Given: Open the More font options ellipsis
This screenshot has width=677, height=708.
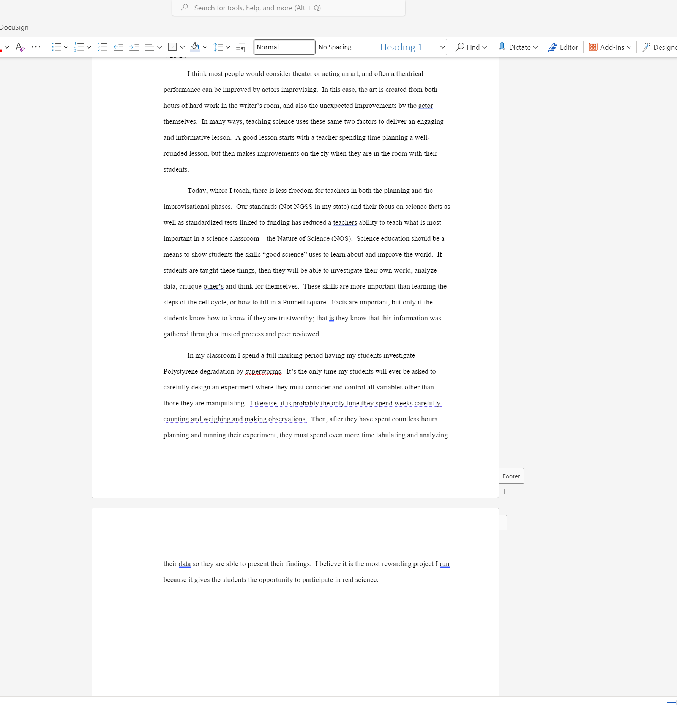Looking at the screenshot, I should click(36, 47).
